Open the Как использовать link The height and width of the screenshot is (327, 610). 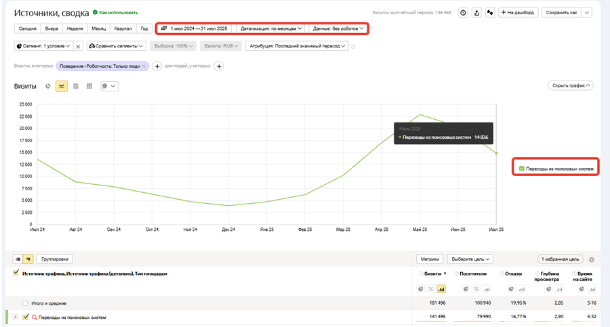118,12
